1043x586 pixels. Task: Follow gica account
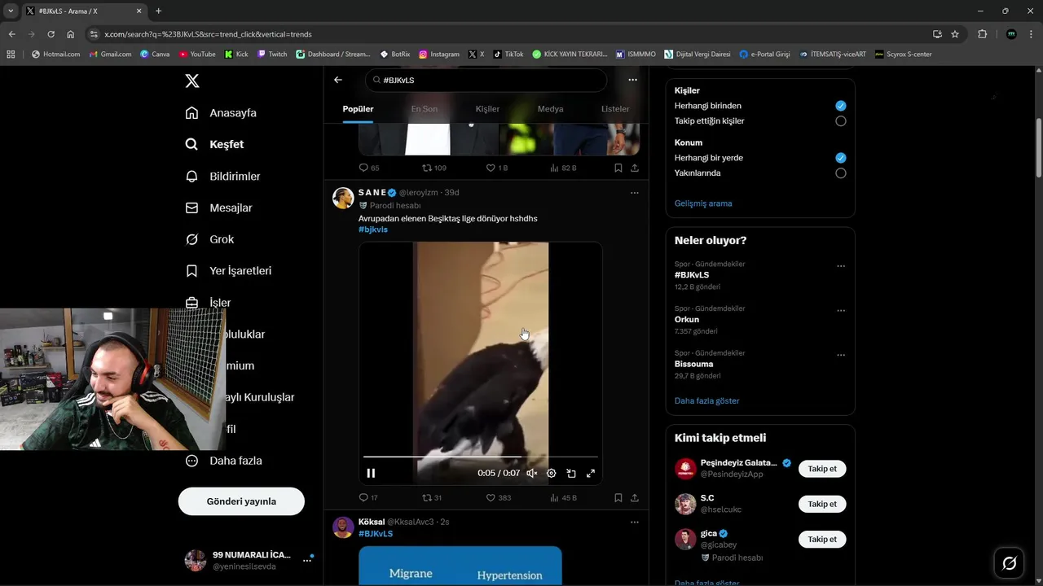point(822,539)
